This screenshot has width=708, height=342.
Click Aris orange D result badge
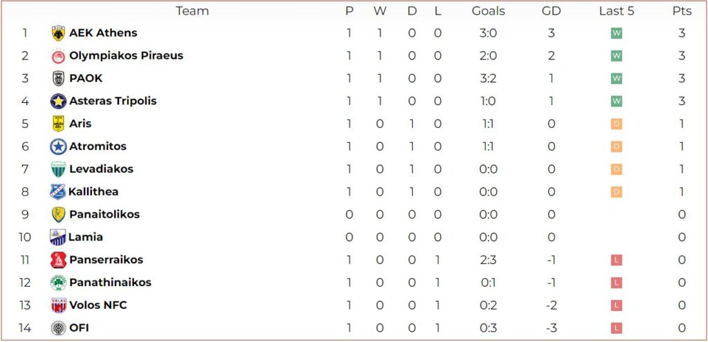click(x=616, y=124)
